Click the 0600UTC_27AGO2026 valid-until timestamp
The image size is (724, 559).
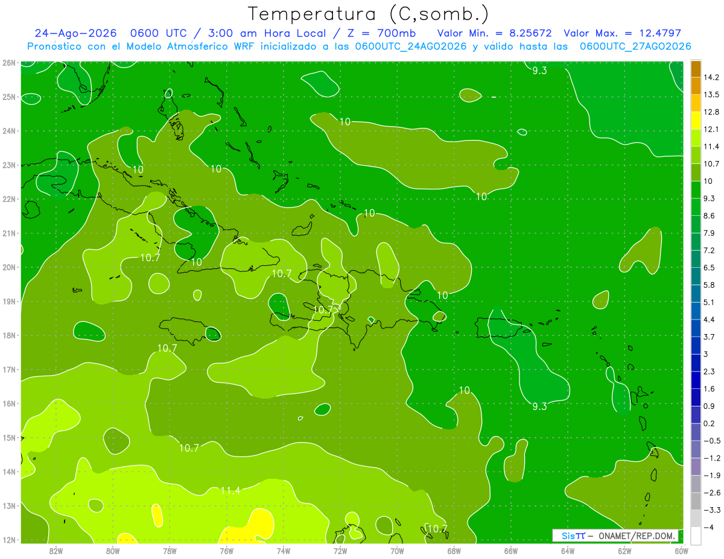pos(635,46)
